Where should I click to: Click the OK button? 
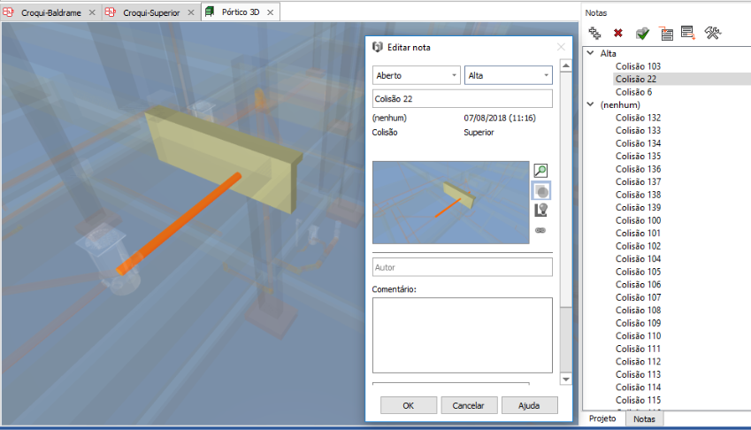[408, 405]
